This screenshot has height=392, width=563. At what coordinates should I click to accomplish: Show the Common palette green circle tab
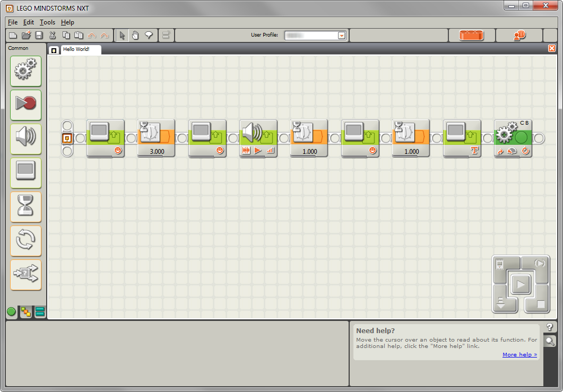[x=12, y=311]
